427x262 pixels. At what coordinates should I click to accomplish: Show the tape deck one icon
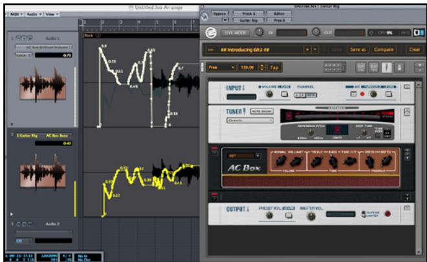(x=360, y=67)
